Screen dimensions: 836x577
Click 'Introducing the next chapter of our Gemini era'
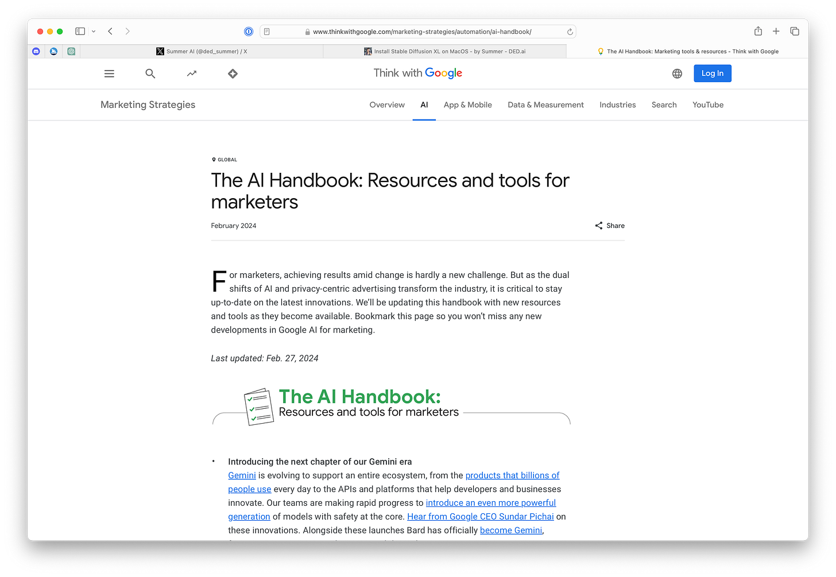coord(320,462)
